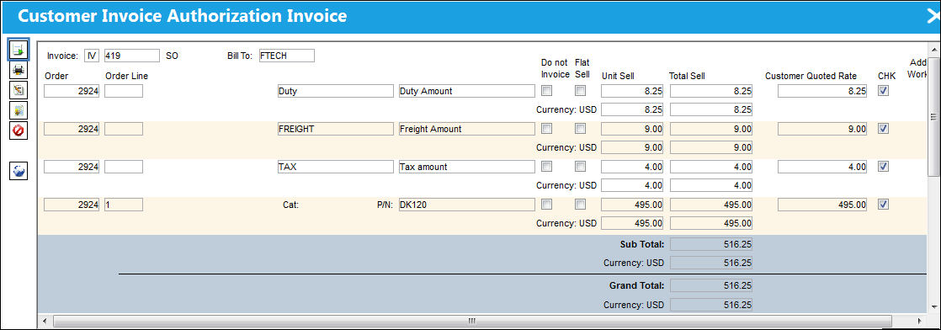
Task: Click the Sub Total label
Action: pos(642,244)
